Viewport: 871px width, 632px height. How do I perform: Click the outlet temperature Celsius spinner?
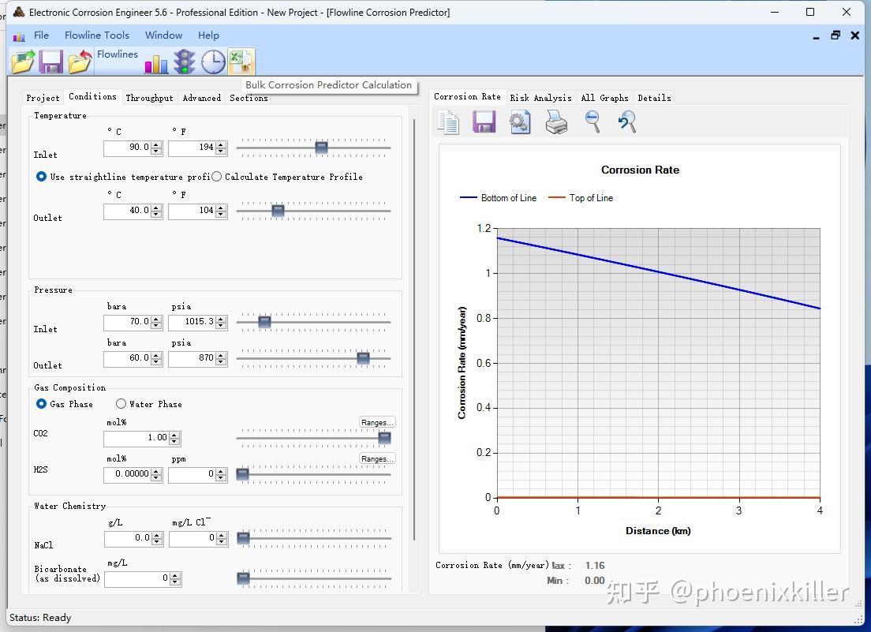coord(157,211)
